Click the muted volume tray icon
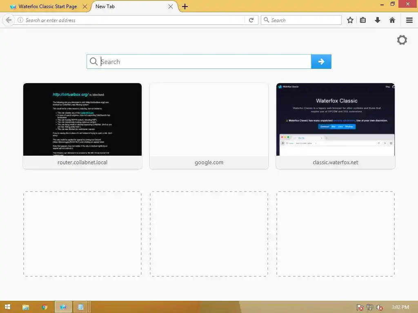The height and width of the screenshot is (313, 418). 379,307
